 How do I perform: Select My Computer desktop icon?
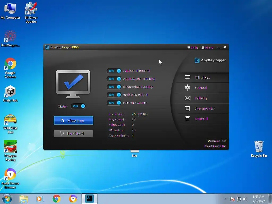(x=10, y=11)
